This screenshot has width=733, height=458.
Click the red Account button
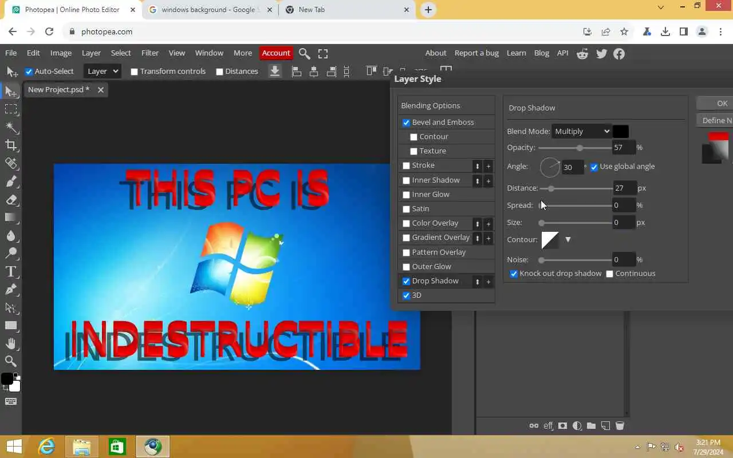(276, 53)
